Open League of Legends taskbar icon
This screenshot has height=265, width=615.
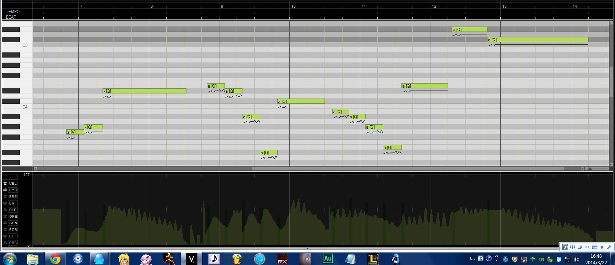pos(373,259)
